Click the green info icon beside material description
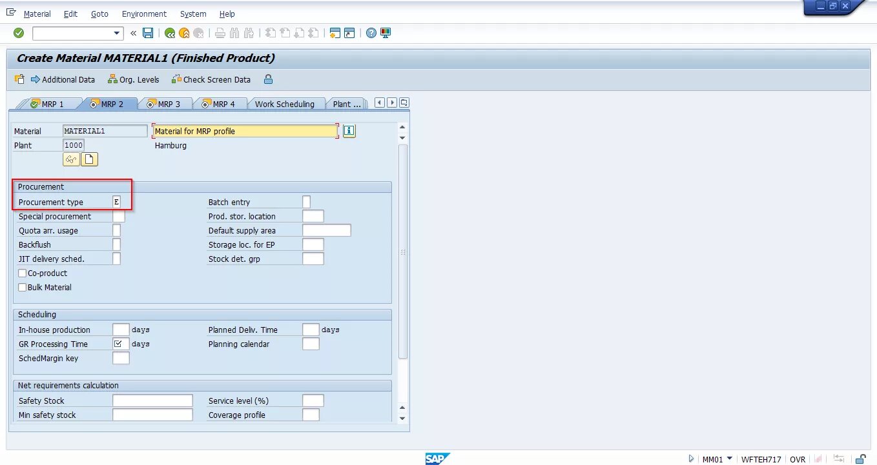Image resolution: width=877 pixels, height=465 pixels. [349, 131]
